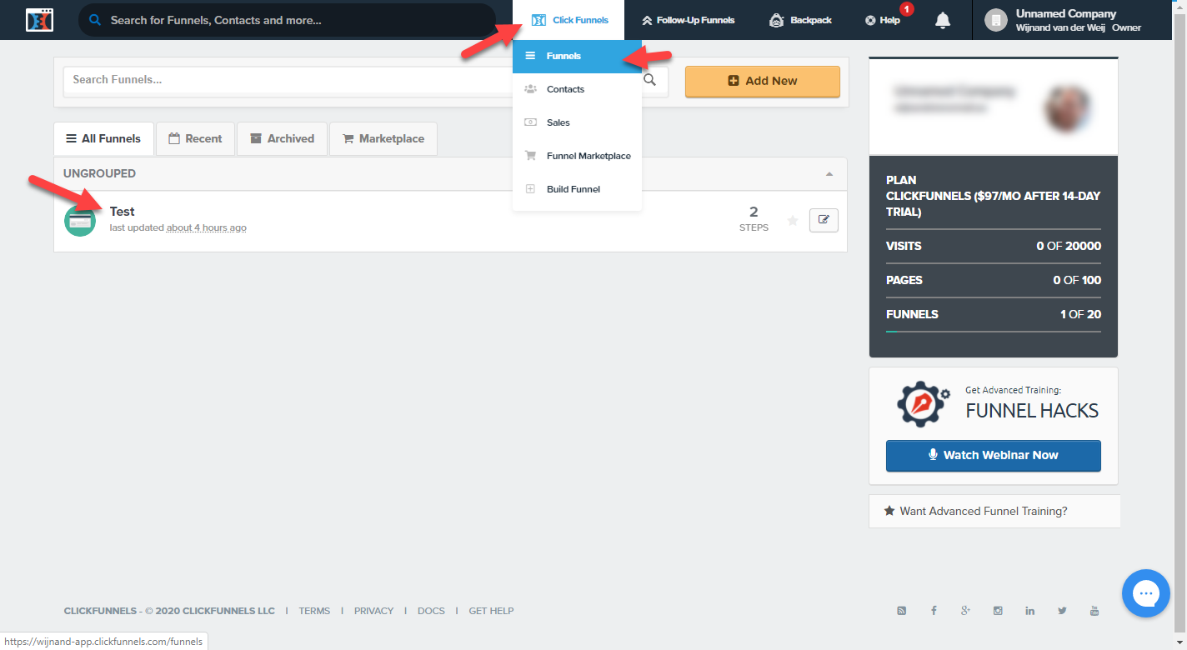Click the ClickFunnels logo icon
The image size is (1187, 650).
[39, 20]
